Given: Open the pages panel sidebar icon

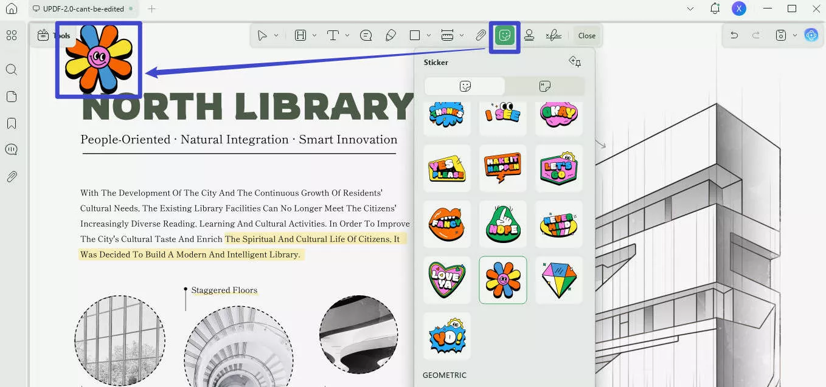Looking at the screenshot, I should (x=12, y=97).
